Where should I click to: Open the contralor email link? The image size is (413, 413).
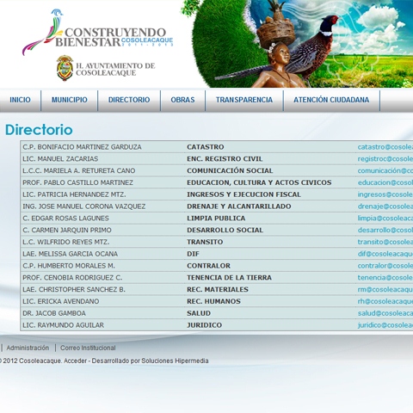pos(385,266)
